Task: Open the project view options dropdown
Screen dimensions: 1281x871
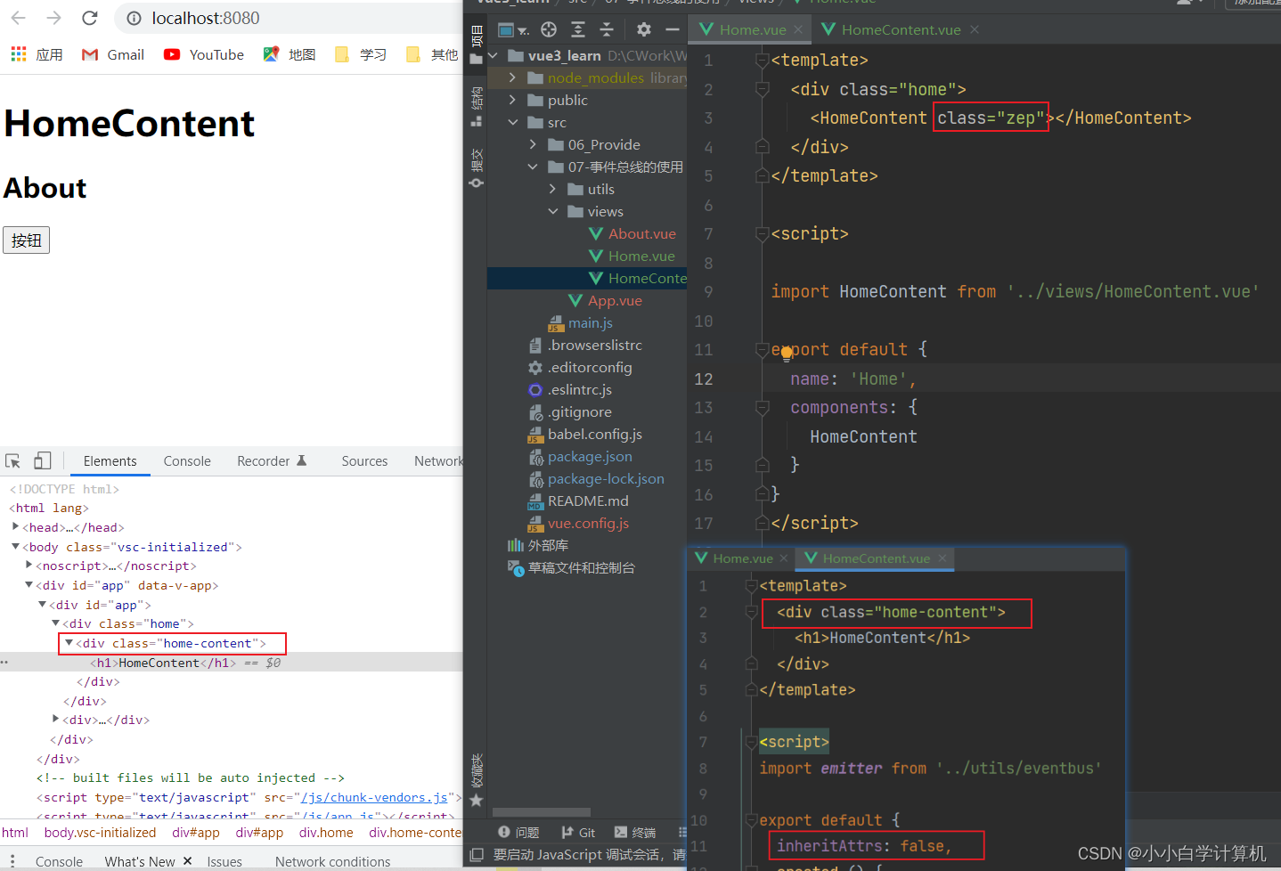Action: [x=513, y=29]
